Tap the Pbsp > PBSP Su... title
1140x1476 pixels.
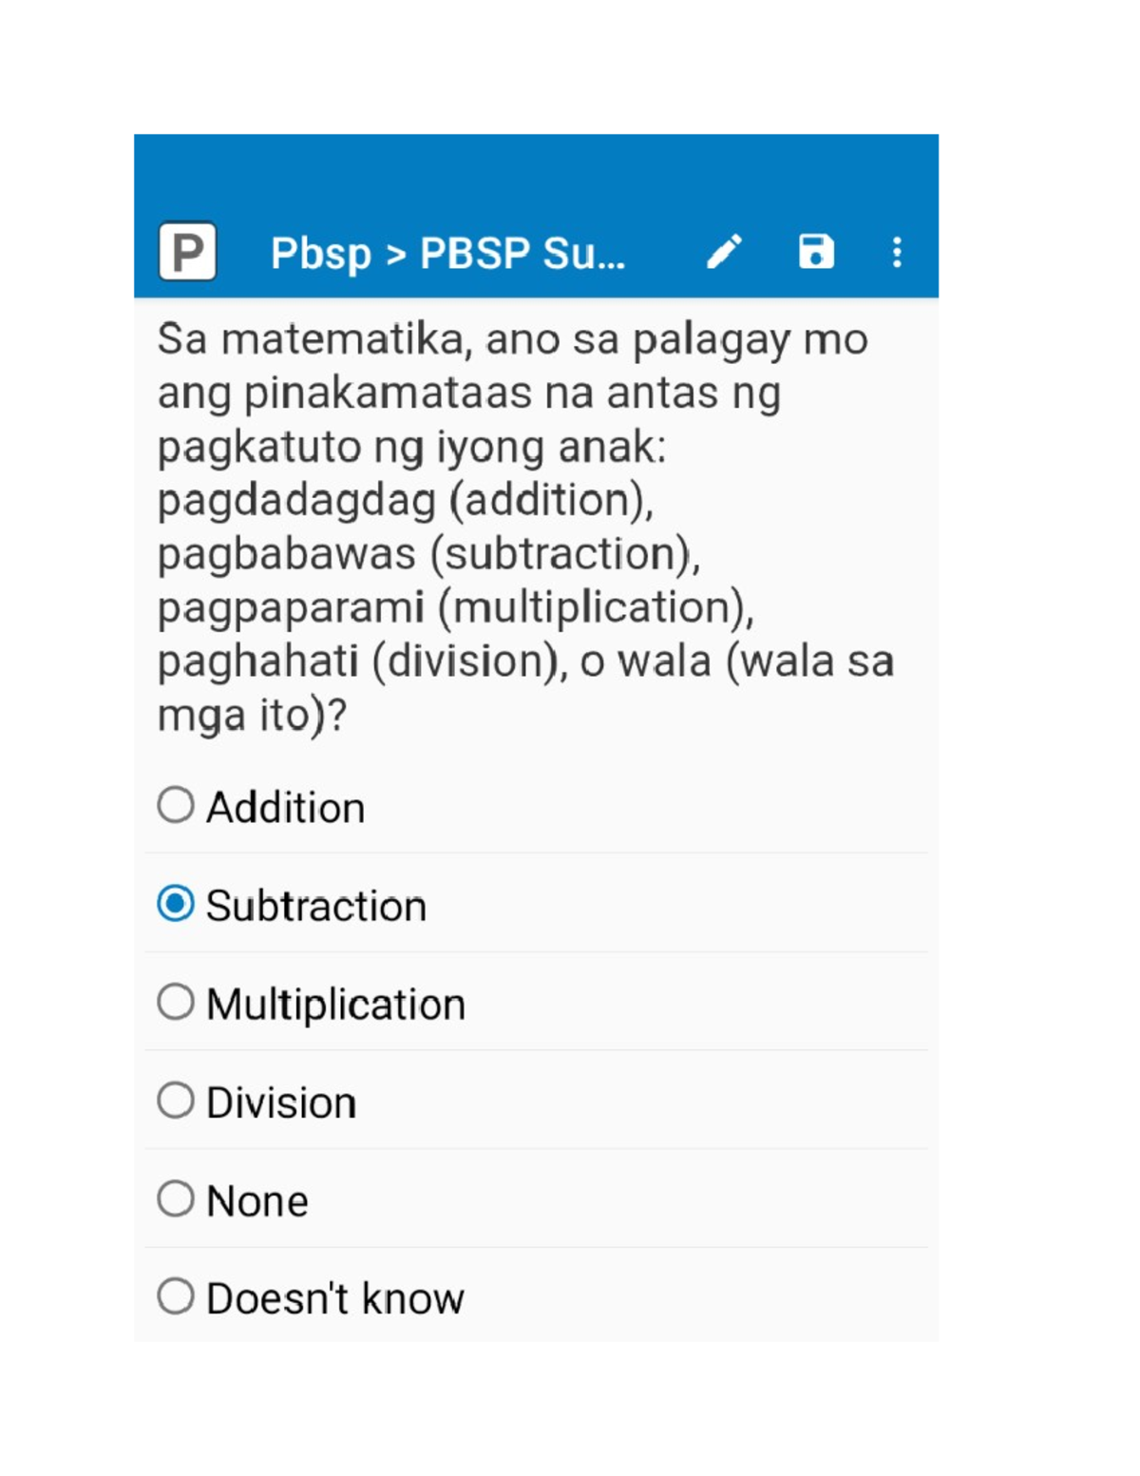click(x=448, y=254)
